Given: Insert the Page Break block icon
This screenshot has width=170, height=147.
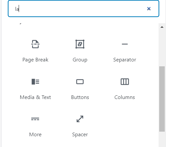Looking at the screenshot, I should [x=35, y=44].
